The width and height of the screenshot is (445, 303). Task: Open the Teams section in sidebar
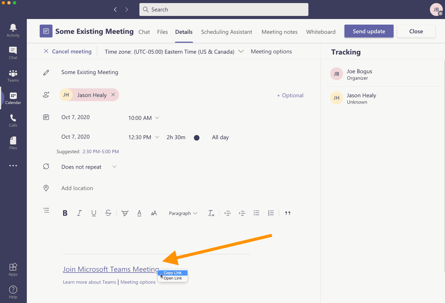click(x=13, y=75)
